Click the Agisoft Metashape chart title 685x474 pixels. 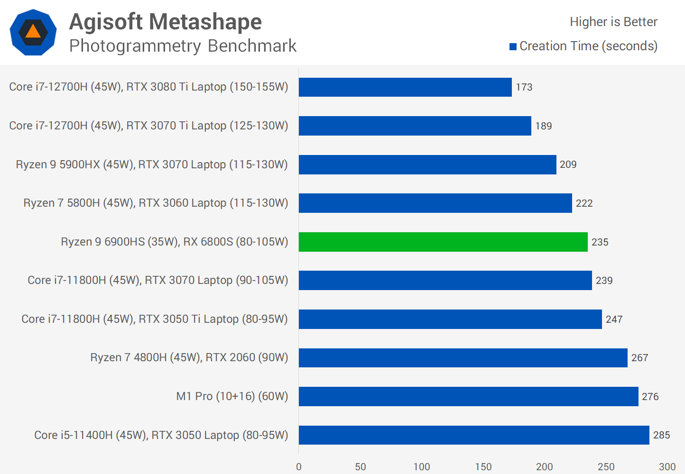pyautogui.click(x=165, y=22)
